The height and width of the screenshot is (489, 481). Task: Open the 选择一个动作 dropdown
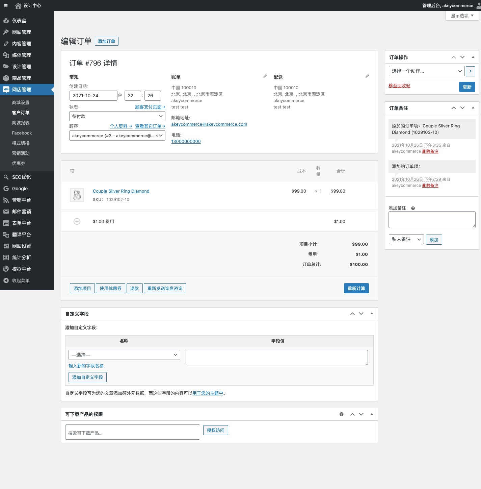click(x=426, y=71)
